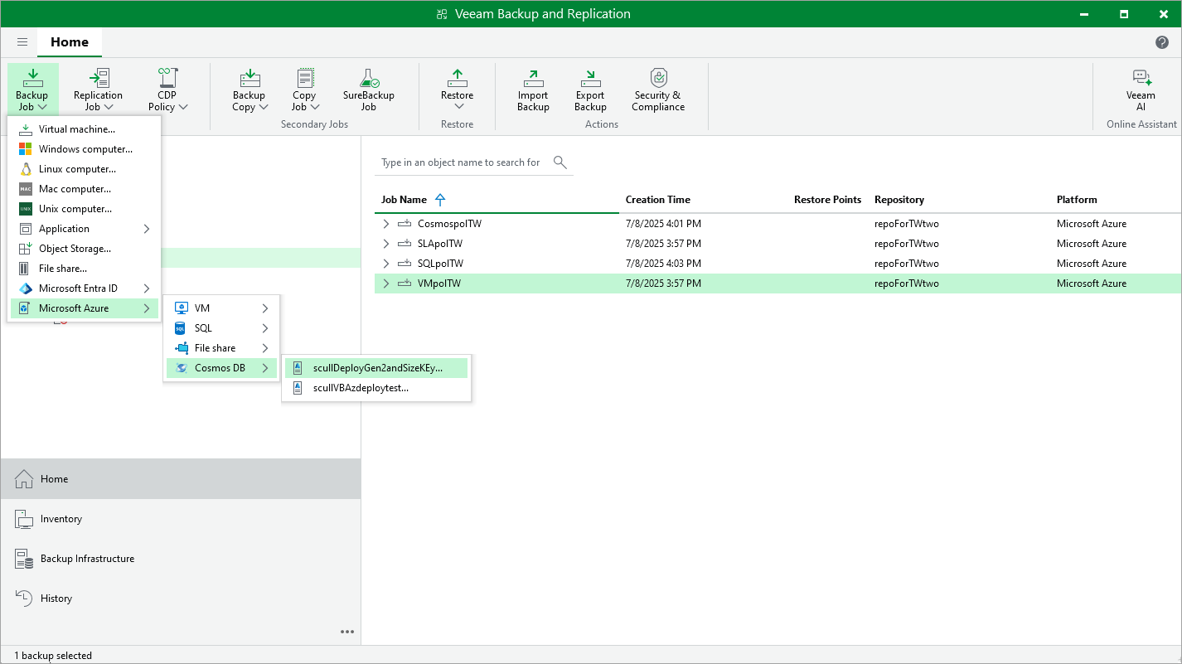Click the Inventory navigation icon
The image size is (1182, 664).
24,519
